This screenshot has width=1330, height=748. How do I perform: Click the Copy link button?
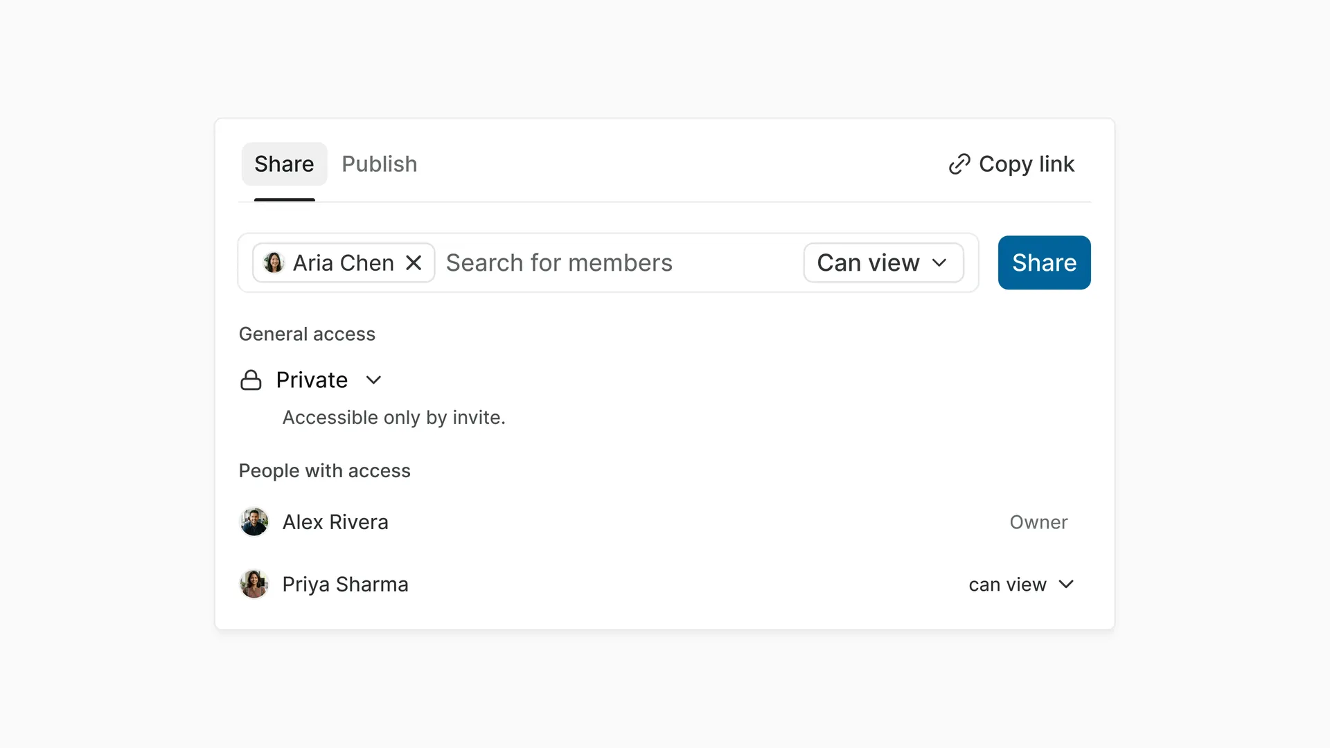point(1011,164)
